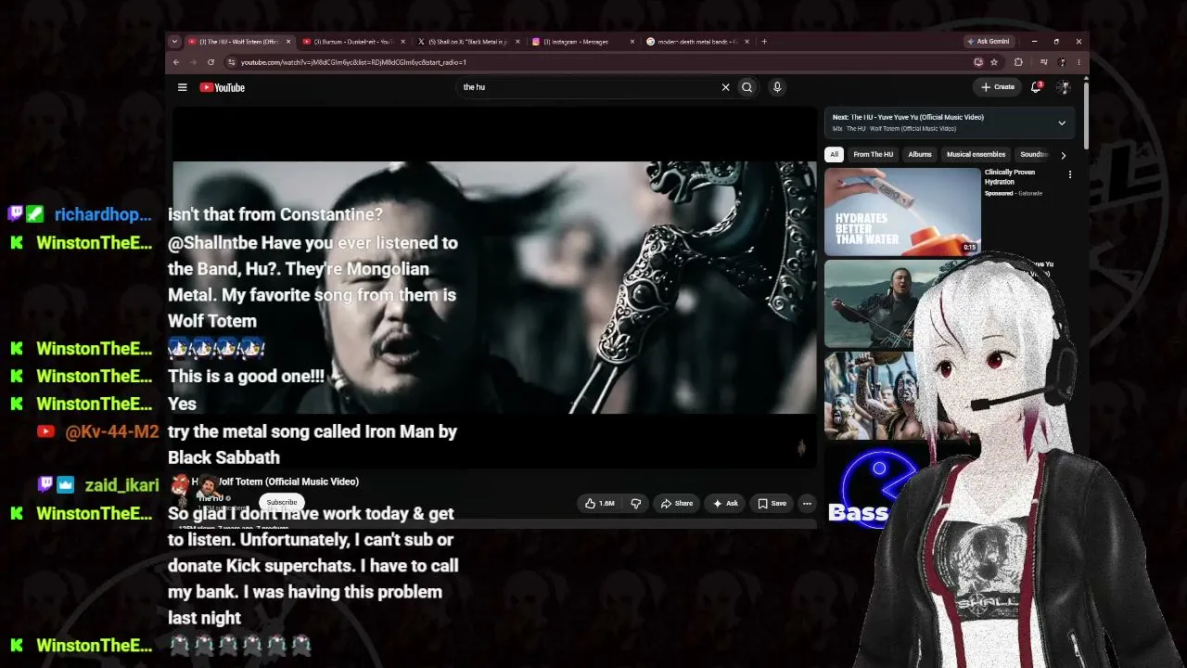Dislike the Wolf Totem video
Screen dimensions: 1187x668
click(636, 504)
